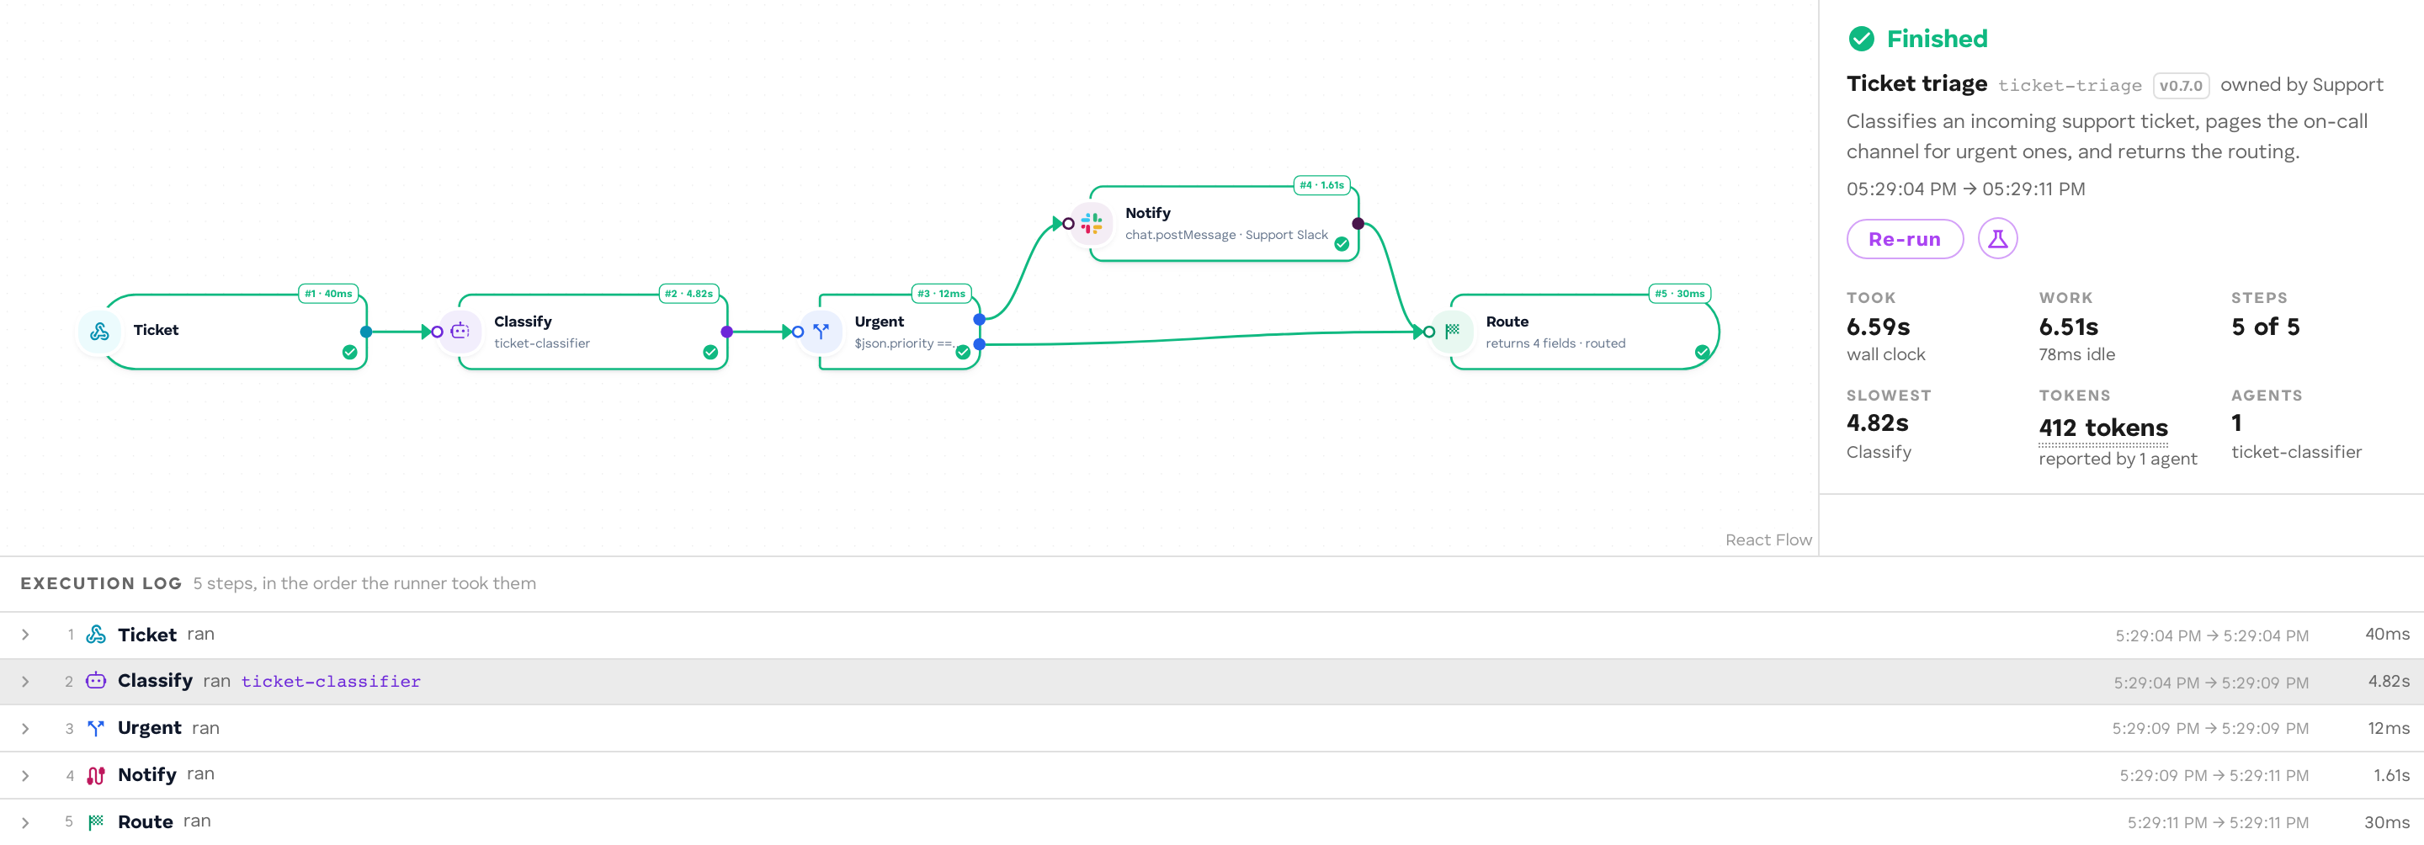Click the success check on Ticket node
Viewport: 2424px width, 845px height.
point(349,352)
